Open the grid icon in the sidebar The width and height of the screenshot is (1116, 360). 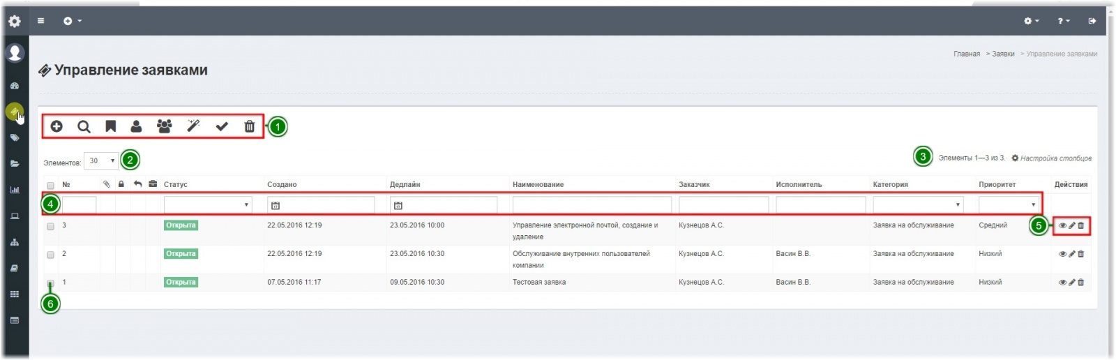pos(15,294)
